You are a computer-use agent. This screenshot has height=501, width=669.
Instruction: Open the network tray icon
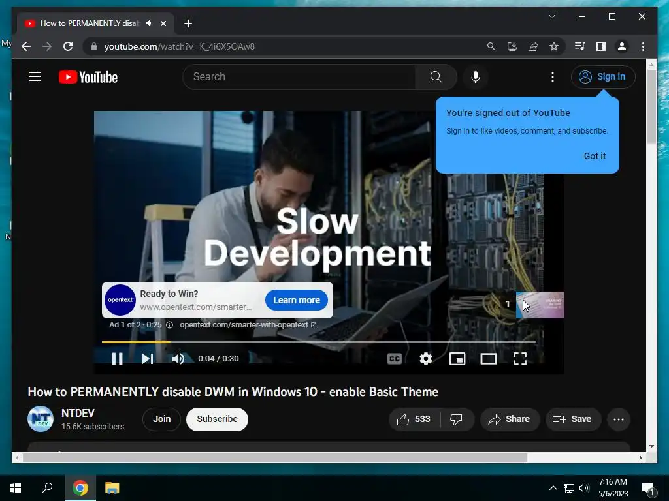[x=569, y=488]
